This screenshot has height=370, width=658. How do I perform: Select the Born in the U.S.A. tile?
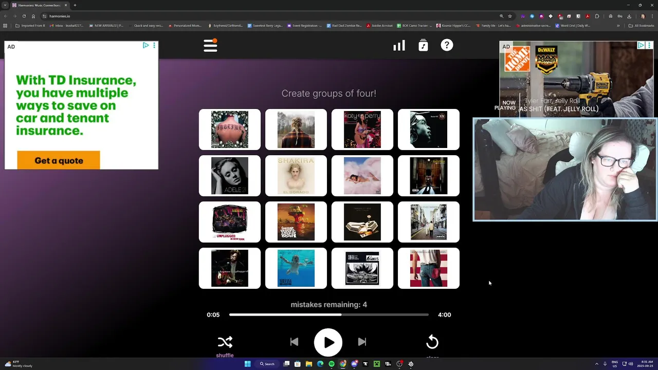[429, 268]
